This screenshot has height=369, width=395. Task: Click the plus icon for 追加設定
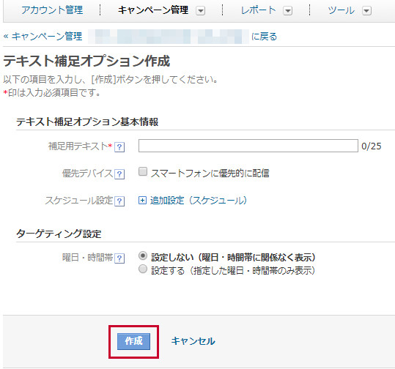(x=142, y=201)
